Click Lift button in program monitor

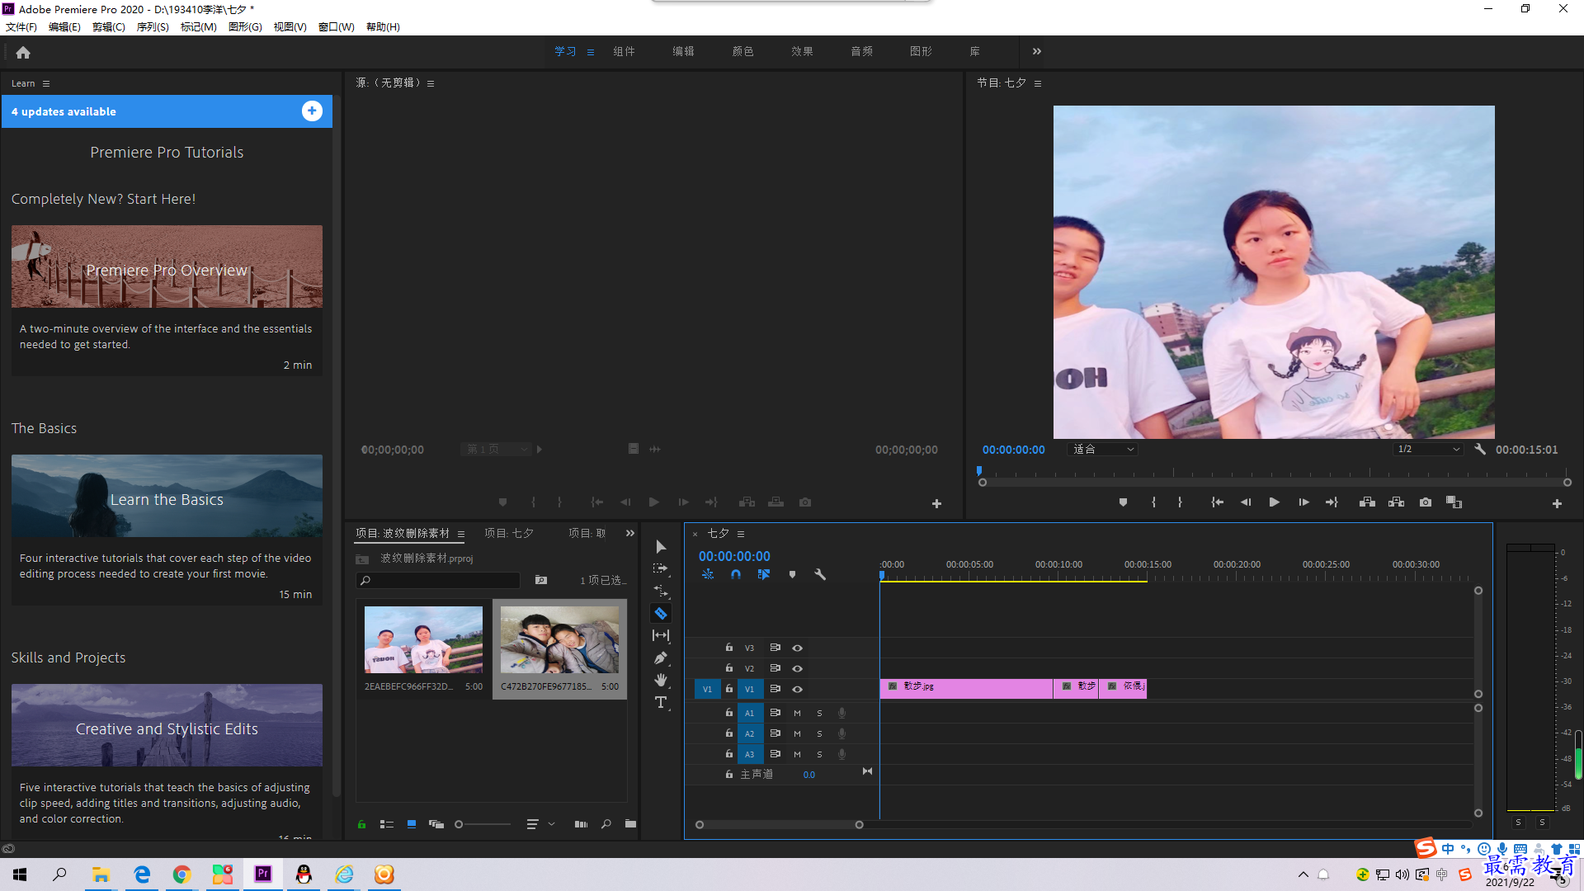tap(1367, 502)
